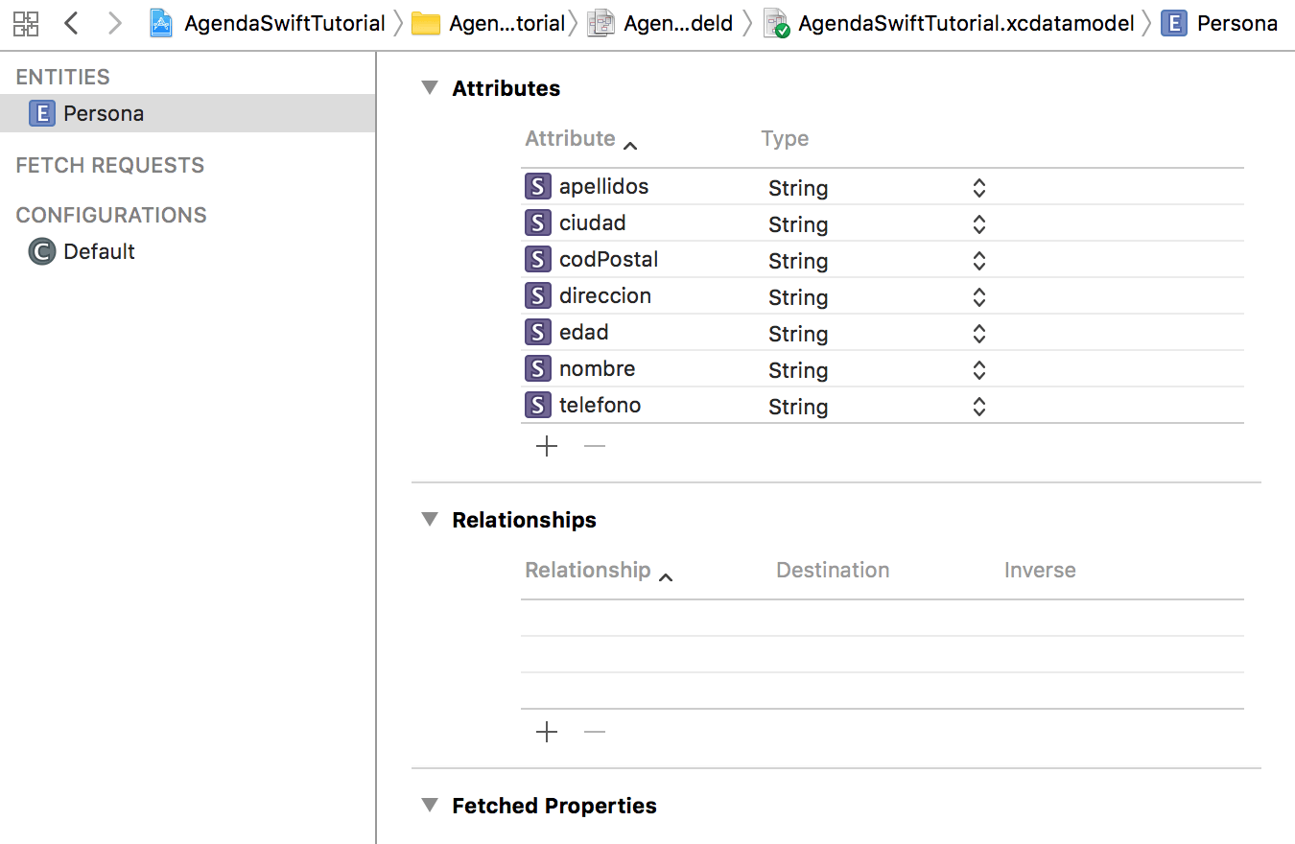The width and height of the screenshot is (1295, 844).
Task: Click the Default configuration icon
Action: tap(40, 251)
